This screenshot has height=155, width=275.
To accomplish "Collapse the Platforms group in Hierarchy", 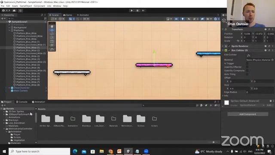I will (9, 31).
